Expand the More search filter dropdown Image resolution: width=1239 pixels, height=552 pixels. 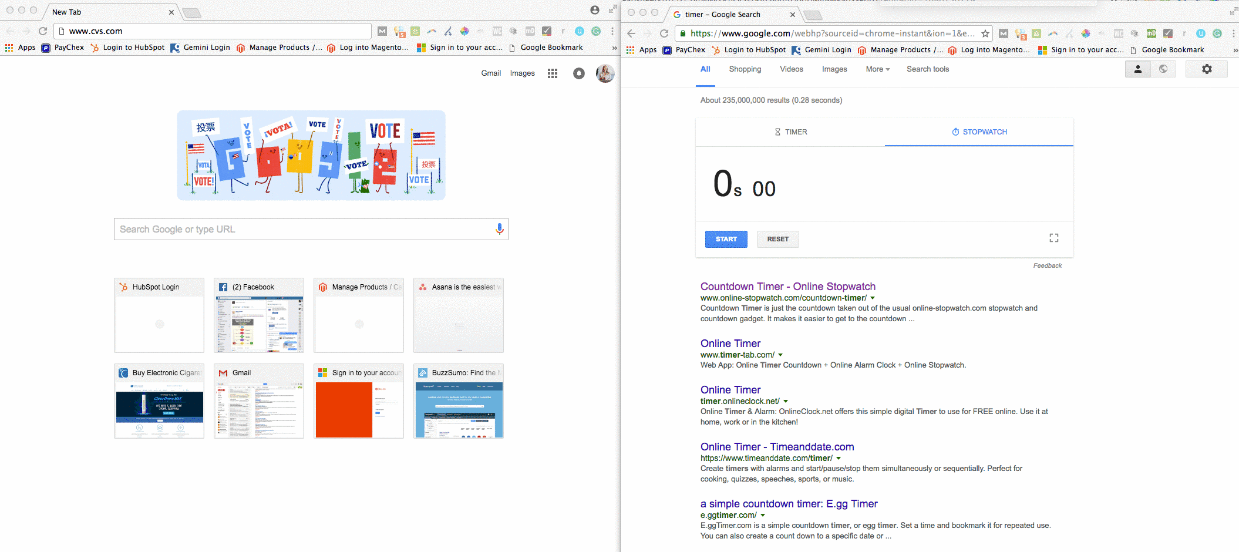coord(878,69)
